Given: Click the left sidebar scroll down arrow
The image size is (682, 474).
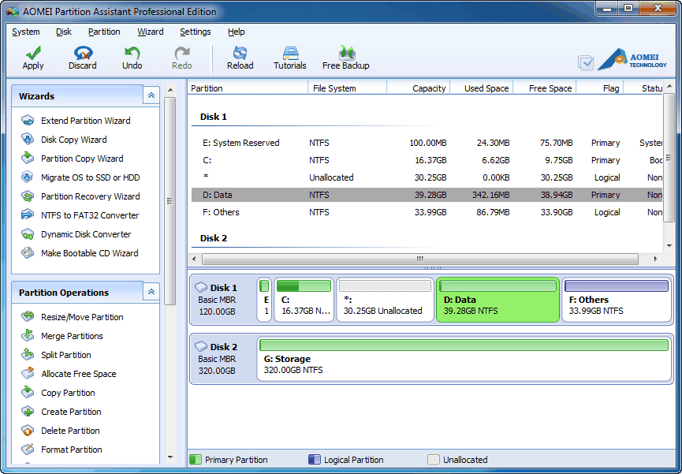Looking at the screenshot, I should click(x=170, y=457).
